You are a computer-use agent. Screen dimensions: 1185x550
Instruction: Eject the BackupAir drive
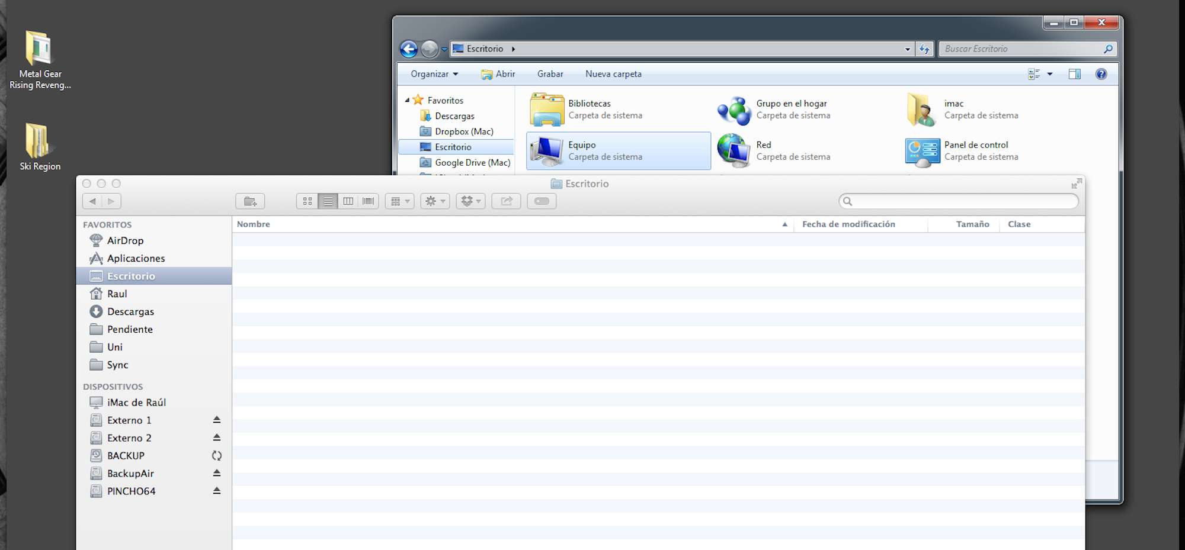pos(217,473)
